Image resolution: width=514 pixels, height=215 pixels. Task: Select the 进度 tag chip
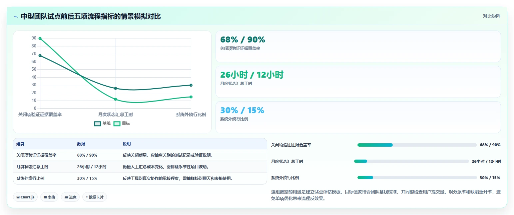point(70,197)
